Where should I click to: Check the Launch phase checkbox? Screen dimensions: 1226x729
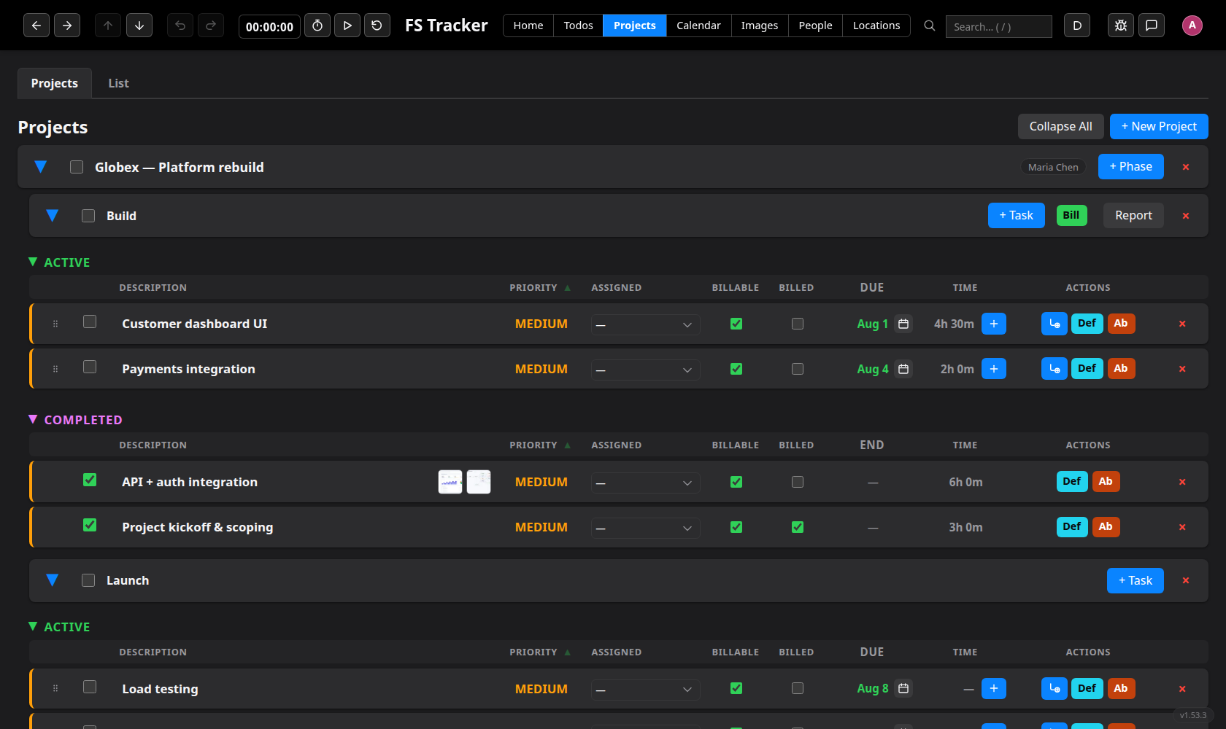[88, 580]
